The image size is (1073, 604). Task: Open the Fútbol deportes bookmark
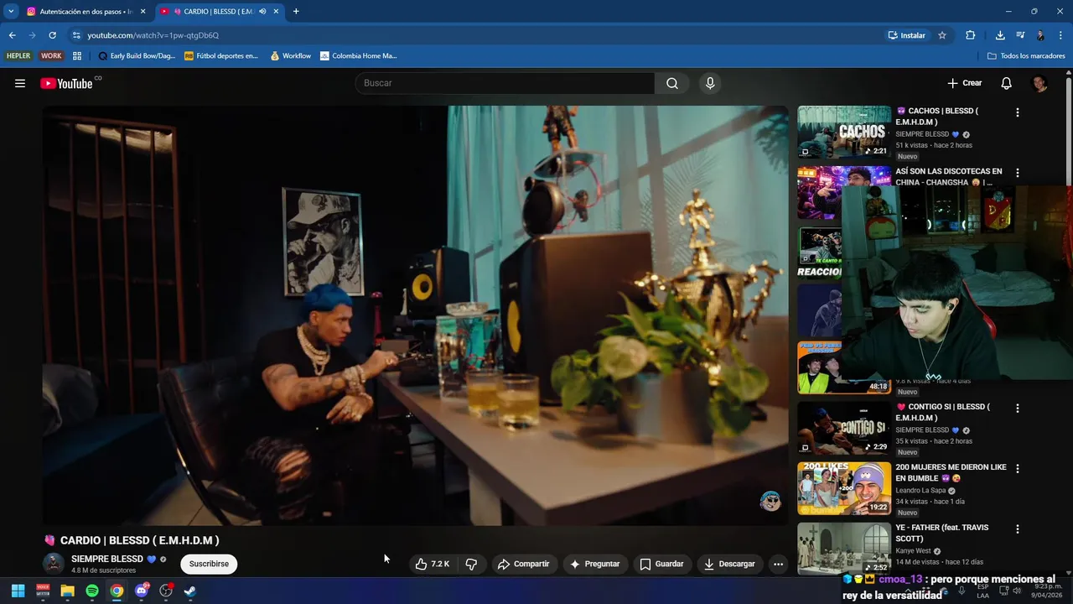(x=221, y=56)
